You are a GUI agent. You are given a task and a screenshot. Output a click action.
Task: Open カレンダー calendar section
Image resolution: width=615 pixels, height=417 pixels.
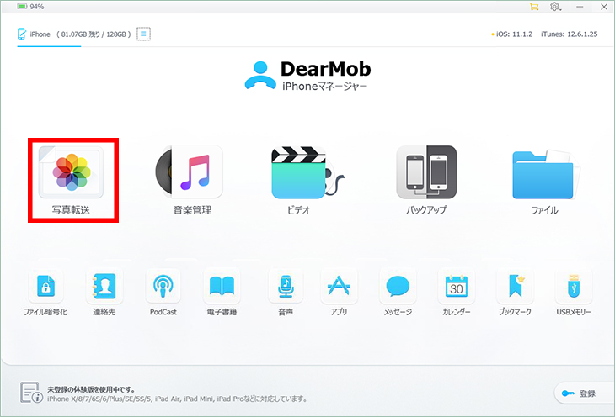point(456,292)
